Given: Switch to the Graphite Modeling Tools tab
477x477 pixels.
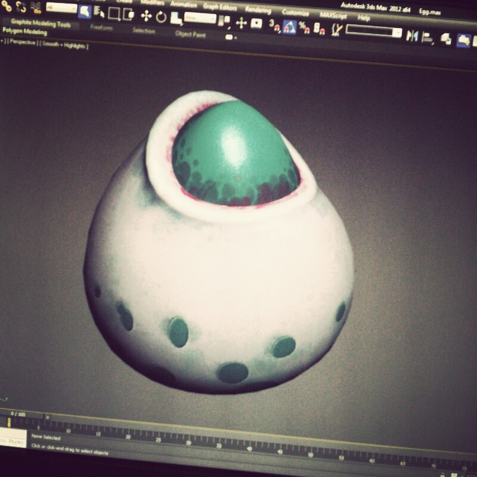Looking at the screenshot, I should [41, 23].
